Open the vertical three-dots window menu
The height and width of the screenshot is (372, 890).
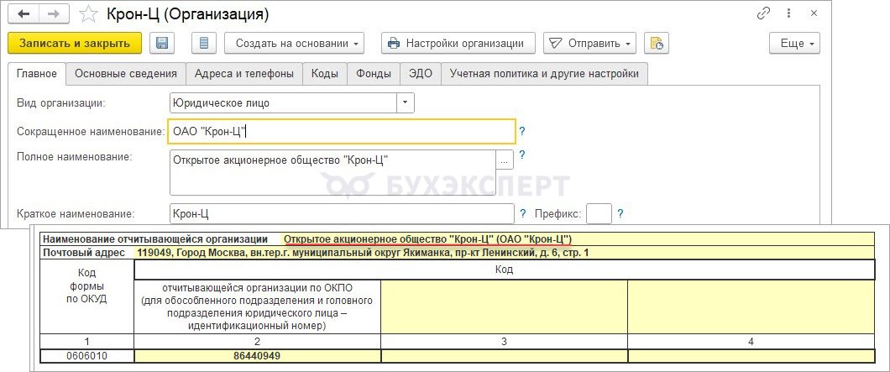(789, 14)
